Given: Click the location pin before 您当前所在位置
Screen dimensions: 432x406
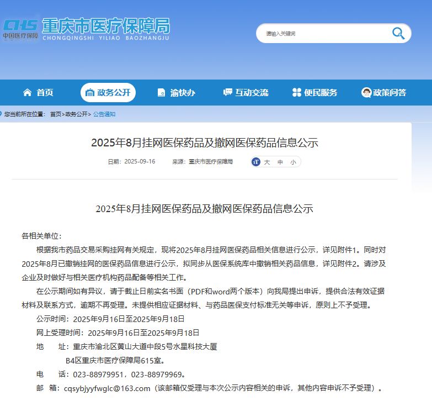Looking at the screenshot, I should 1,114.
